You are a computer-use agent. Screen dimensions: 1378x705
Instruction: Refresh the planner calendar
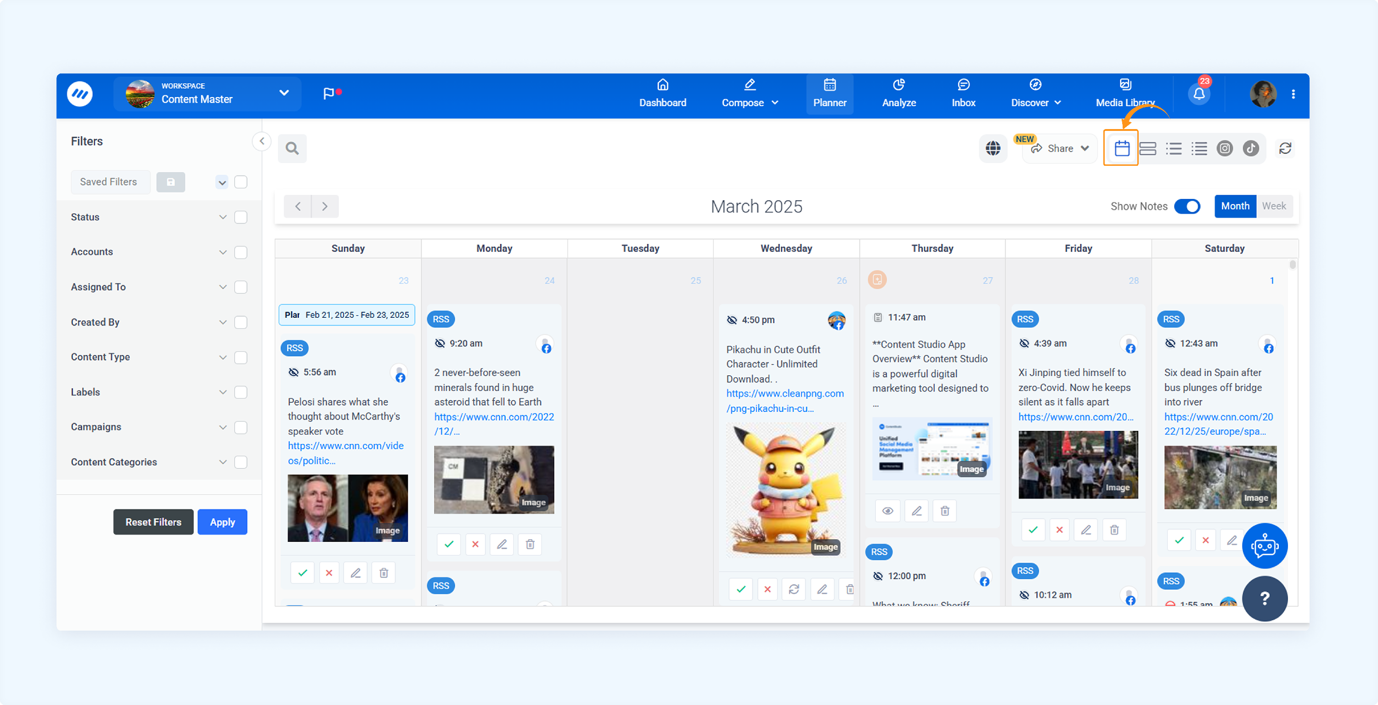click(1285, 148)
